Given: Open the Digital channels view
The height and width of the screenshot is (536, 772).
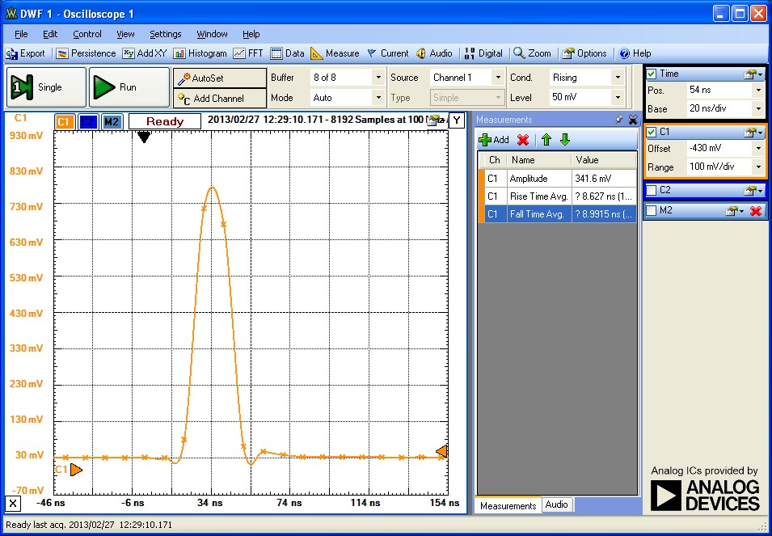Looking at the screenshot, I should [x=483, y=53].
